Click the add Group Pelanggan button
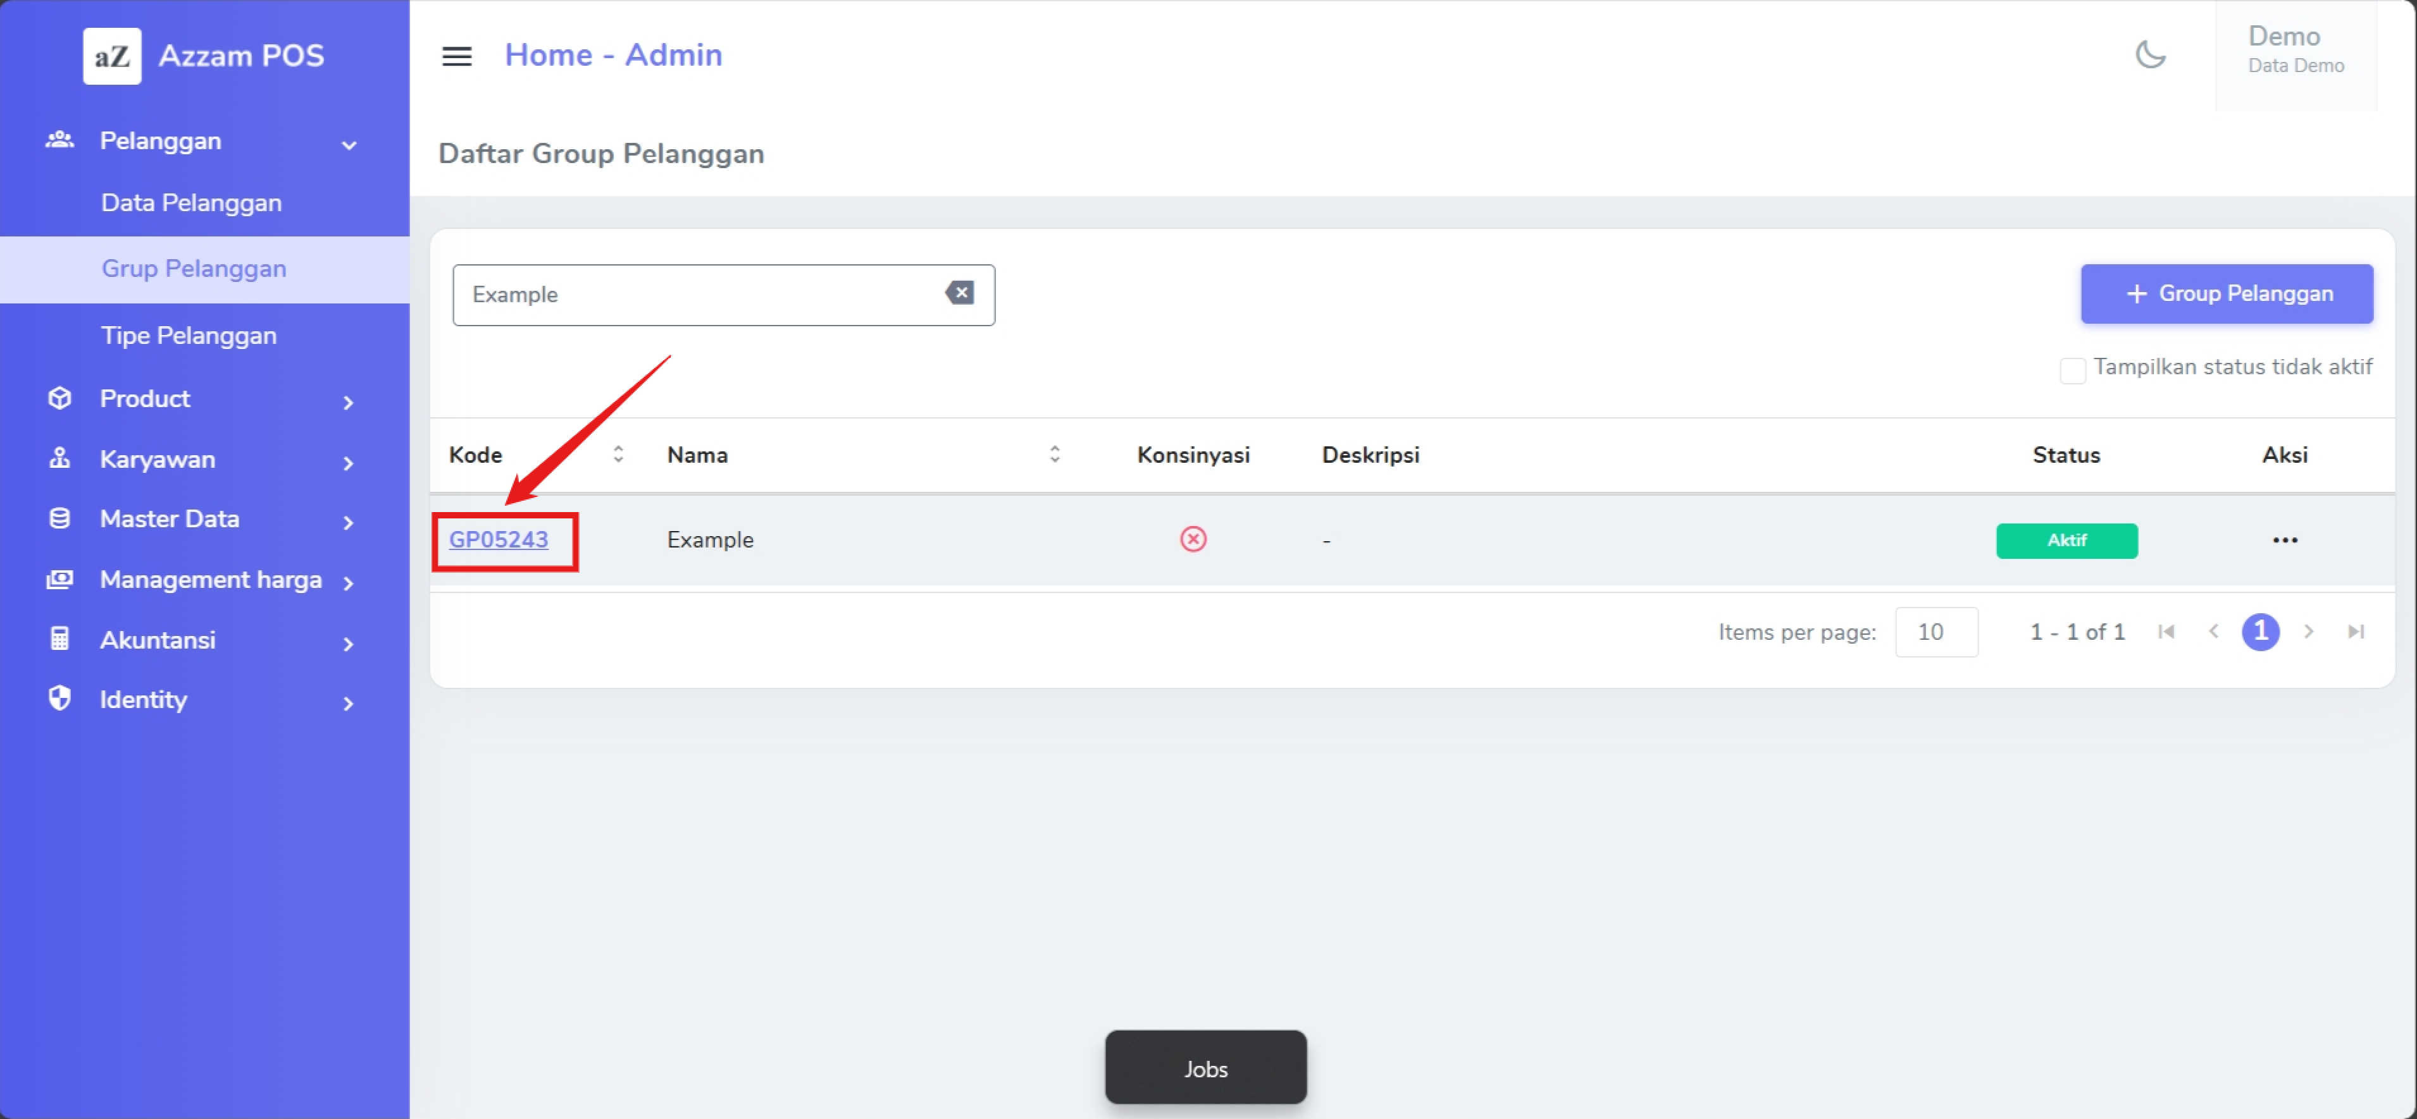The width and height of the screenshot is (2417, 1119). point(2227,293)
